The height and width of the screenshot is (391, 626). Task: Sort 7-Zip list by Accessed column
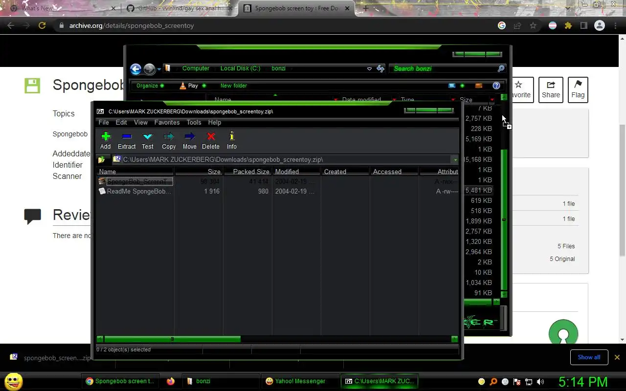point(394,172)
